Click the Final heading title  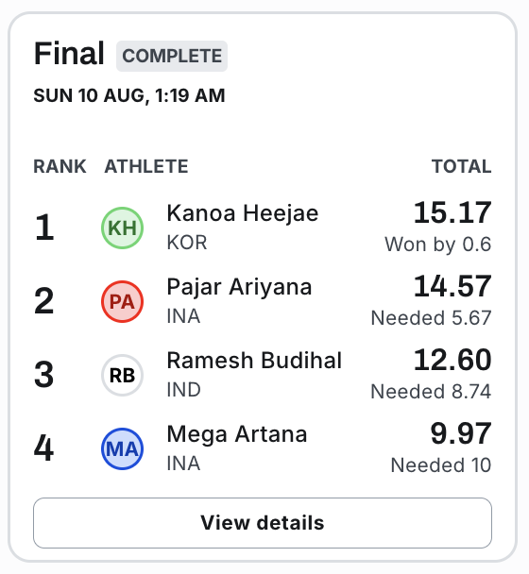click(69, 54)
